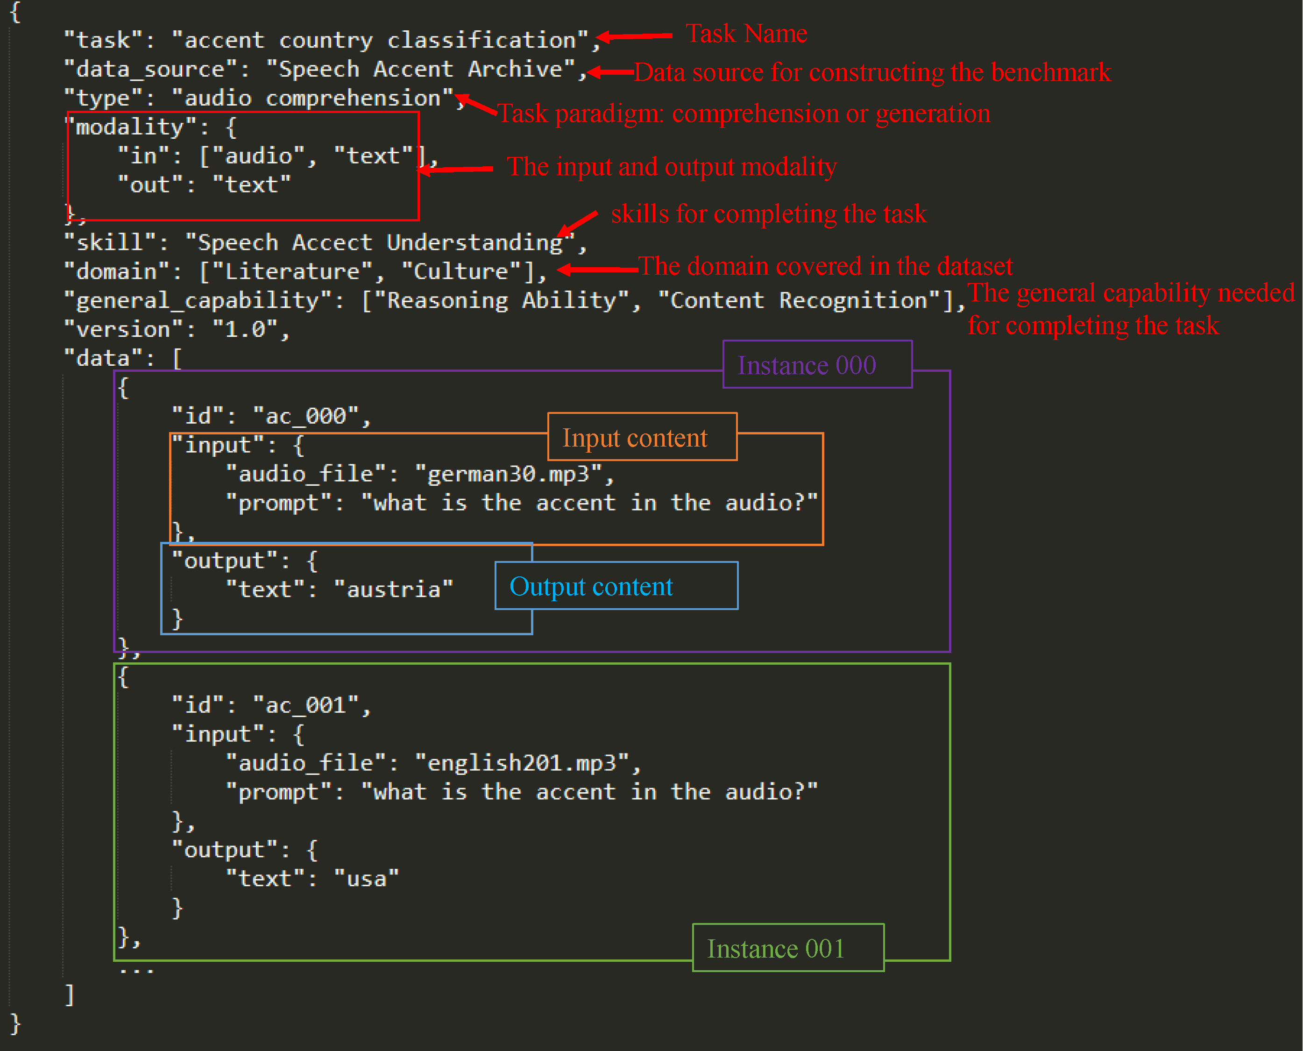Click the "Literature" domain entry

pyautogui.click(x=292, y=272)
